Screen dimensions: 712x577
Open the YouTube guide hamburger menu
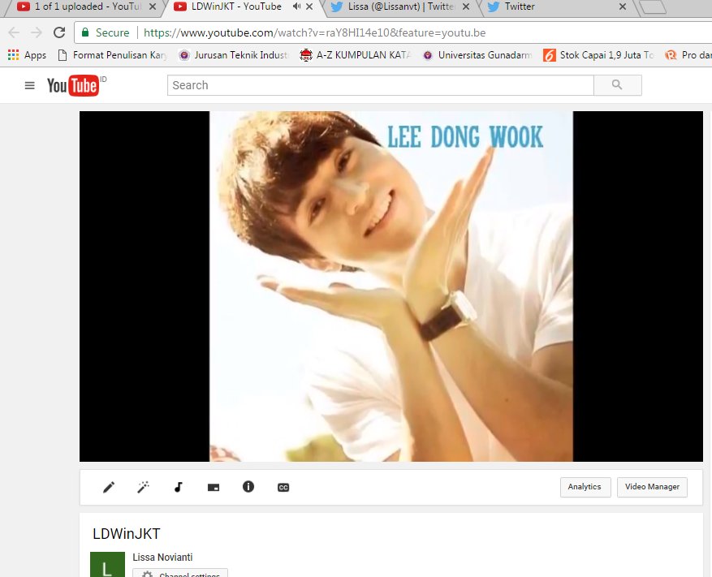click(x=29, y=85)
